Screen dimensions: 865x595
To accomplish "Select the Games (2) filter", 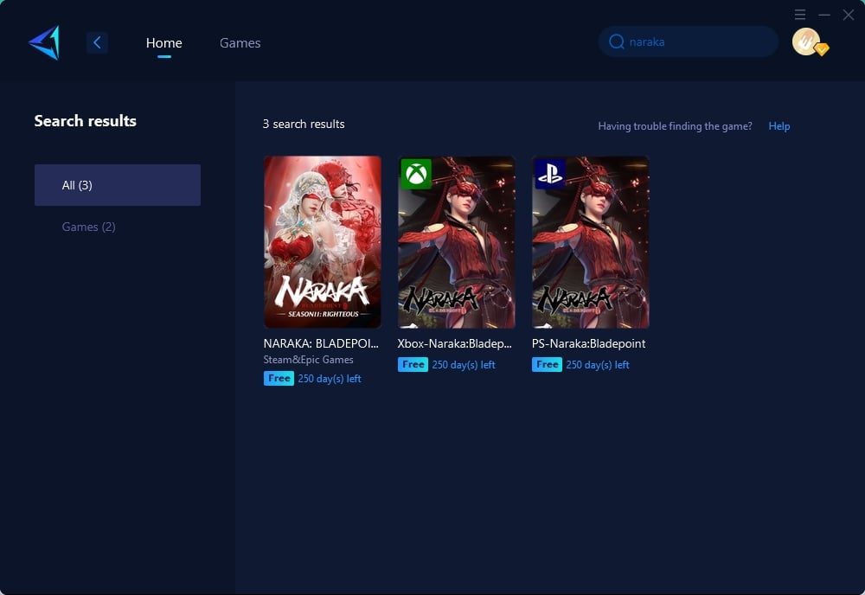I will point(89,227).
